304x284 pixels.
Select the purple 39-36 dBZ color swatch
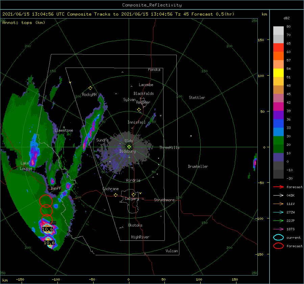[x=278, y=115]
